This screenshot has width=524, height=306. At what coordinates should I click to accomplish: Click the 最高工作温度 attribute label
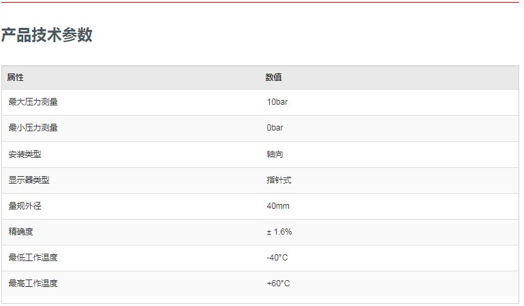point(33,284)
